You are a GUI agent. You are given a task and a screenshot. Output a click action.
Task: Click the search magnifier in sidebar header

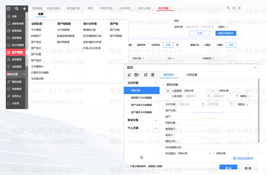pyautogui.click(x=17, y=9)
